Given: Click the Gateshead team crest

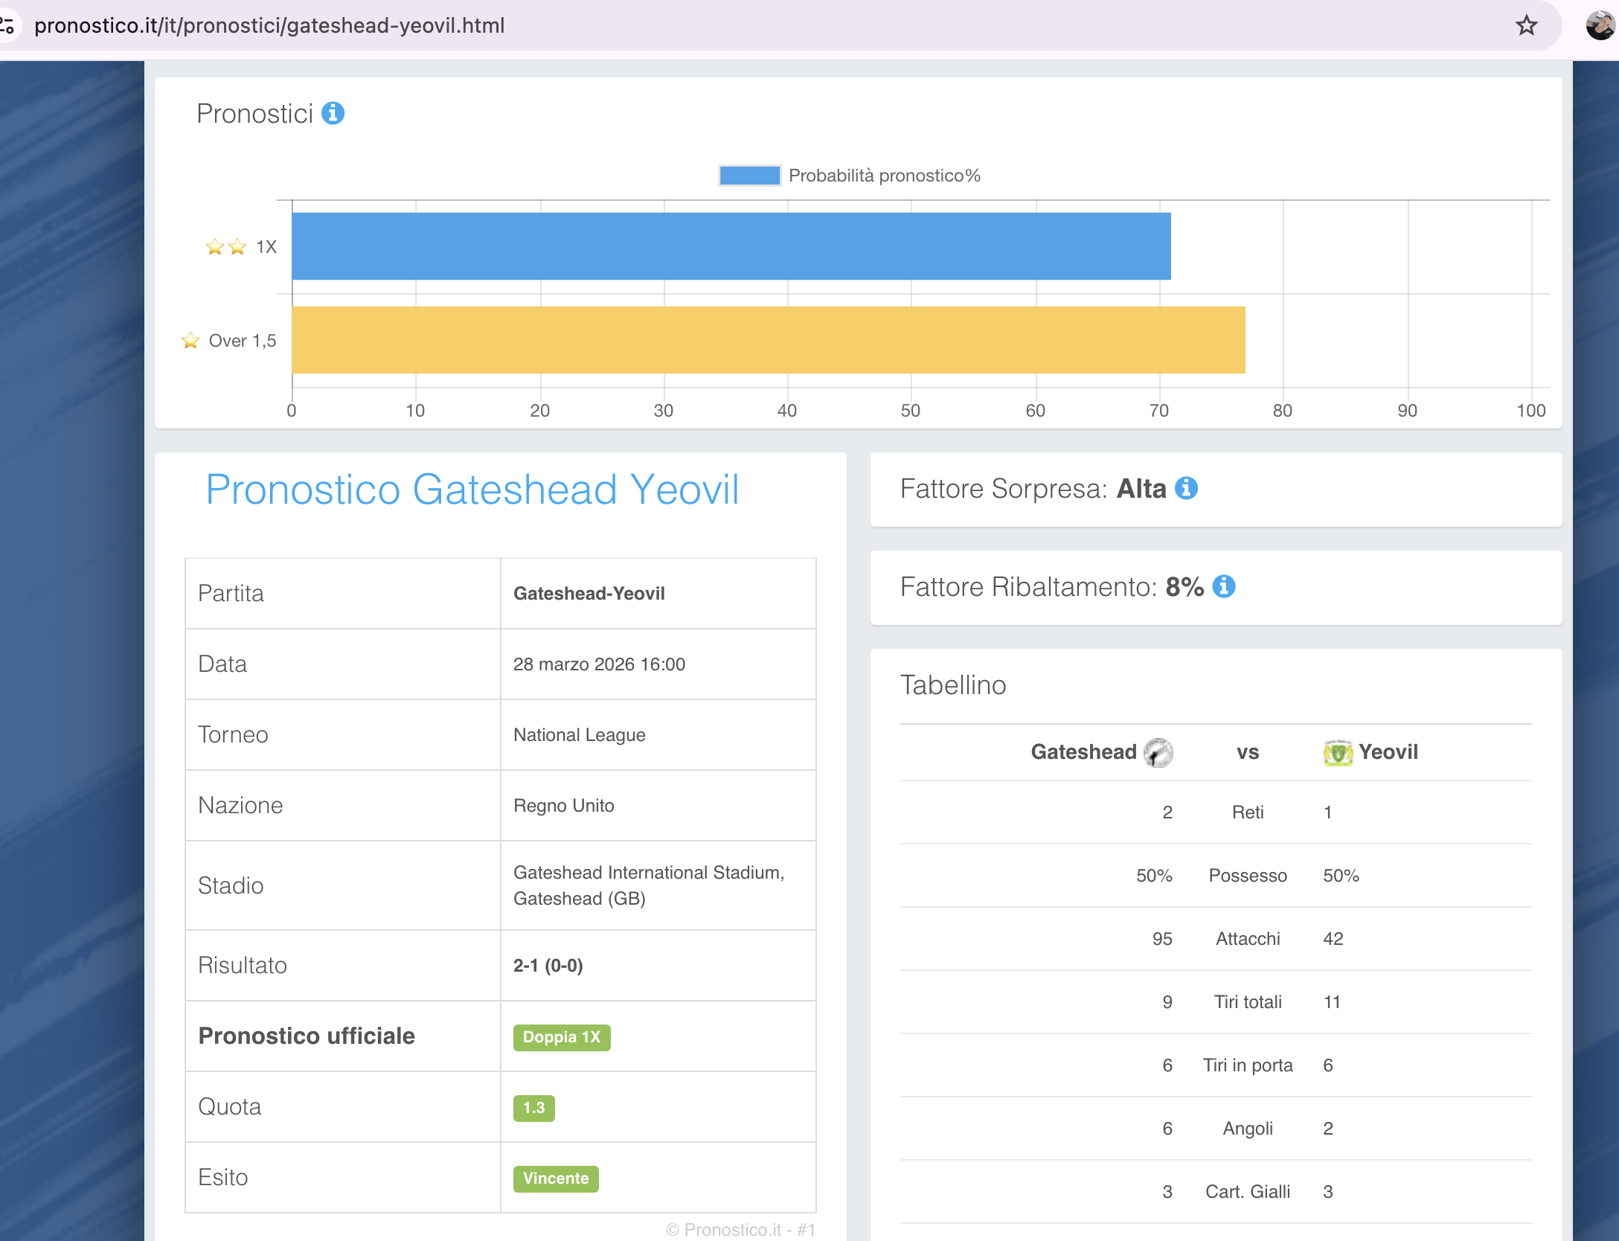Looking at the screenshot, I should [1158, 752].
